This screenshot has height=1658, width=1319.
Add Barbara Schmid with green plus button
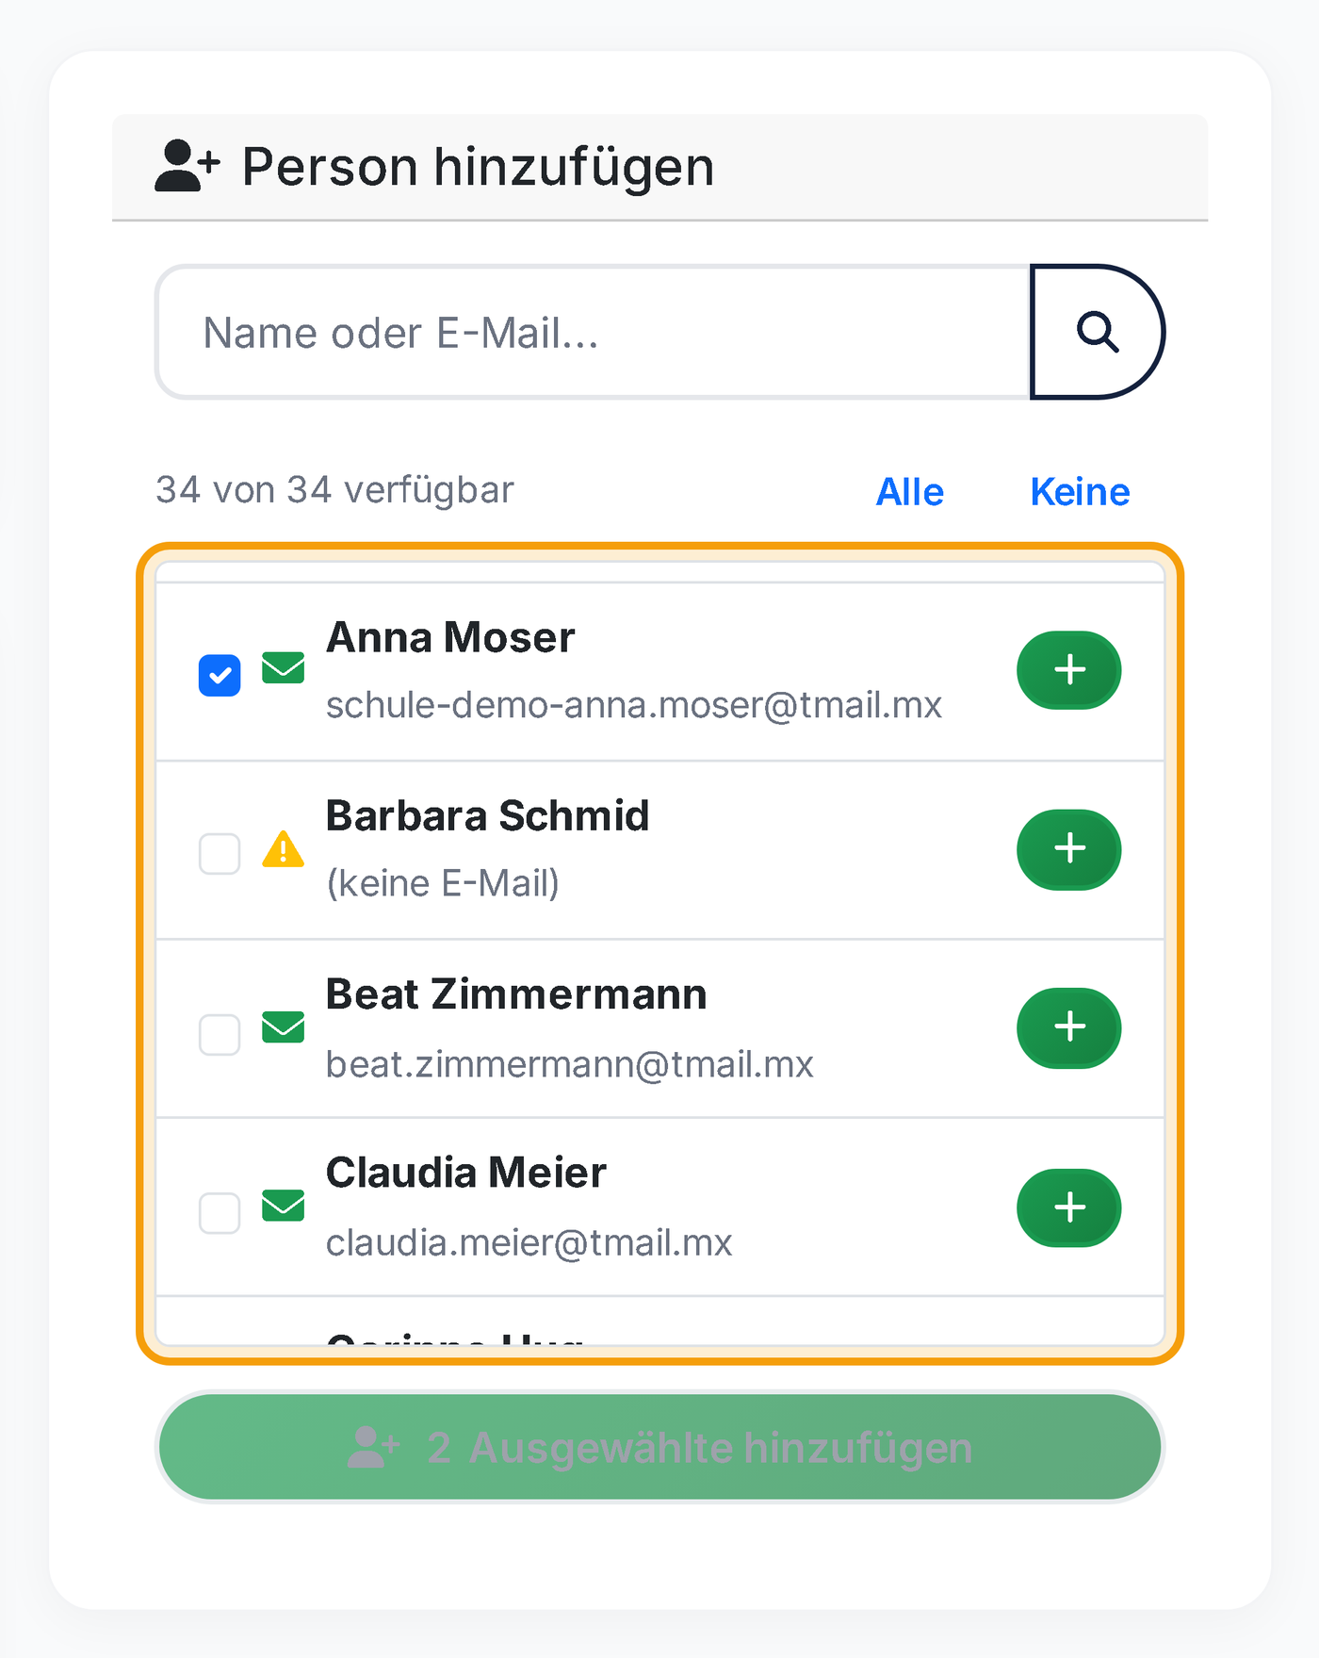click(x=1068, y=849)
